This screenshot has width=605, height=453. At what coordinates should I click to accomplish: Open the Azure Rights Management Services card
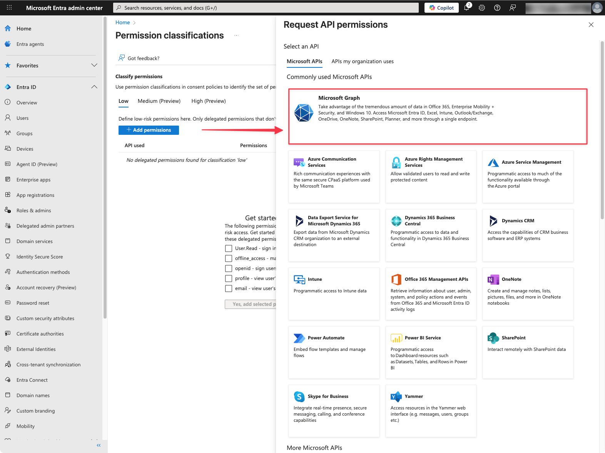(431, 177)
